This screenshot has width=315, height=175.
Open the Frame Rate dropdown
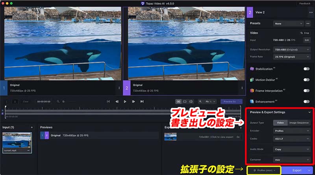pos(292,57)
